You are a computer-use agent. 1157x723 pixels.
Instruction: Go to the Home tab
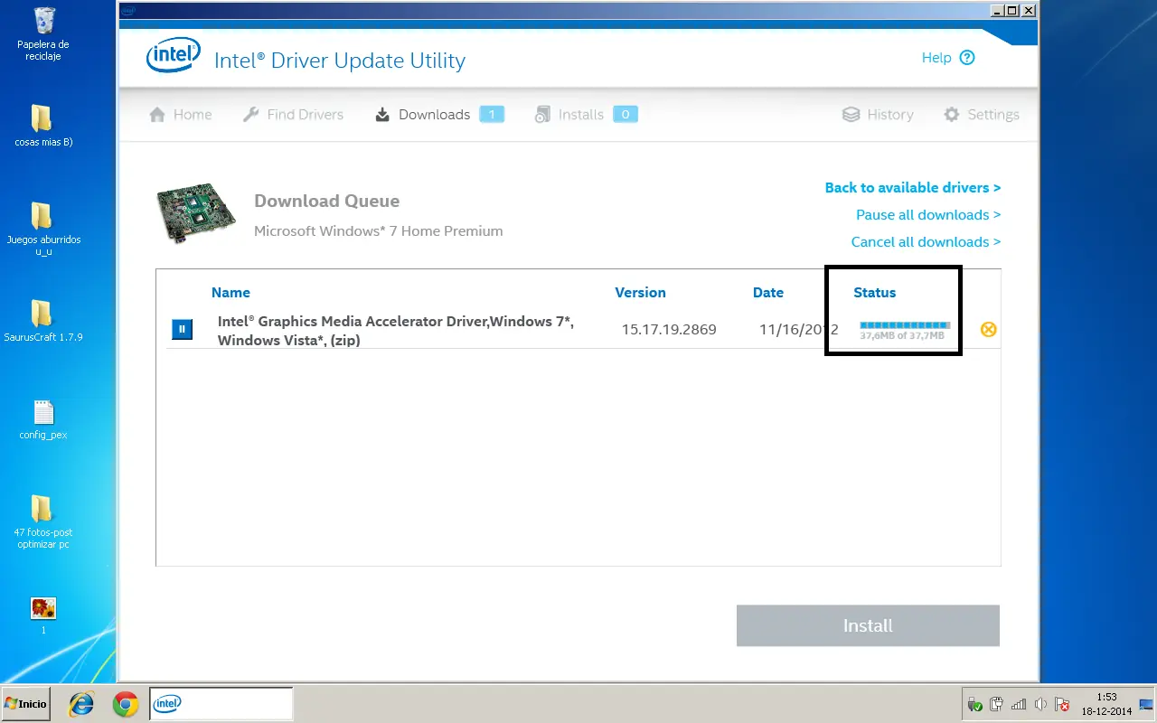tap(181, 115)
